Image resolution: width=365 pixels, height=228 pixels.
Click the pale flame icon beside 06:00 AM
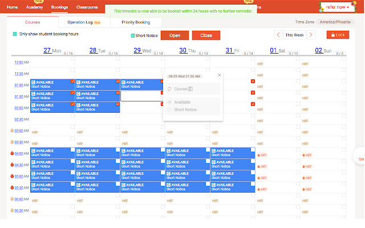coord(12,199)
